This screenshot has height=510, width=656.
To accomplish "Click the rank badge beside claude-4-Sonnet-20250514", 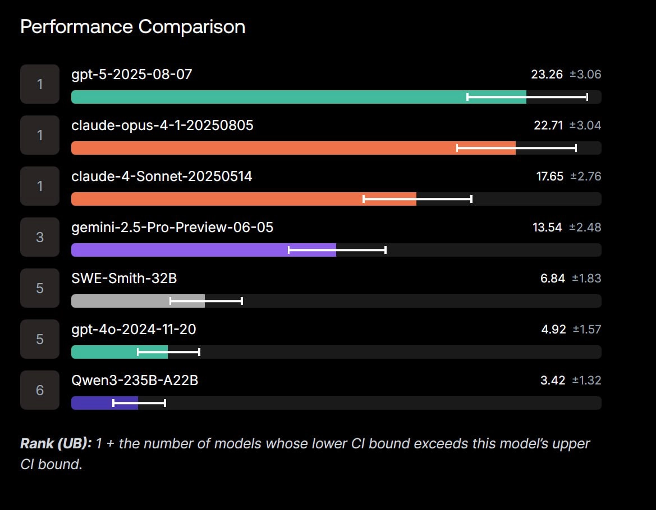I will click(40, 186).
